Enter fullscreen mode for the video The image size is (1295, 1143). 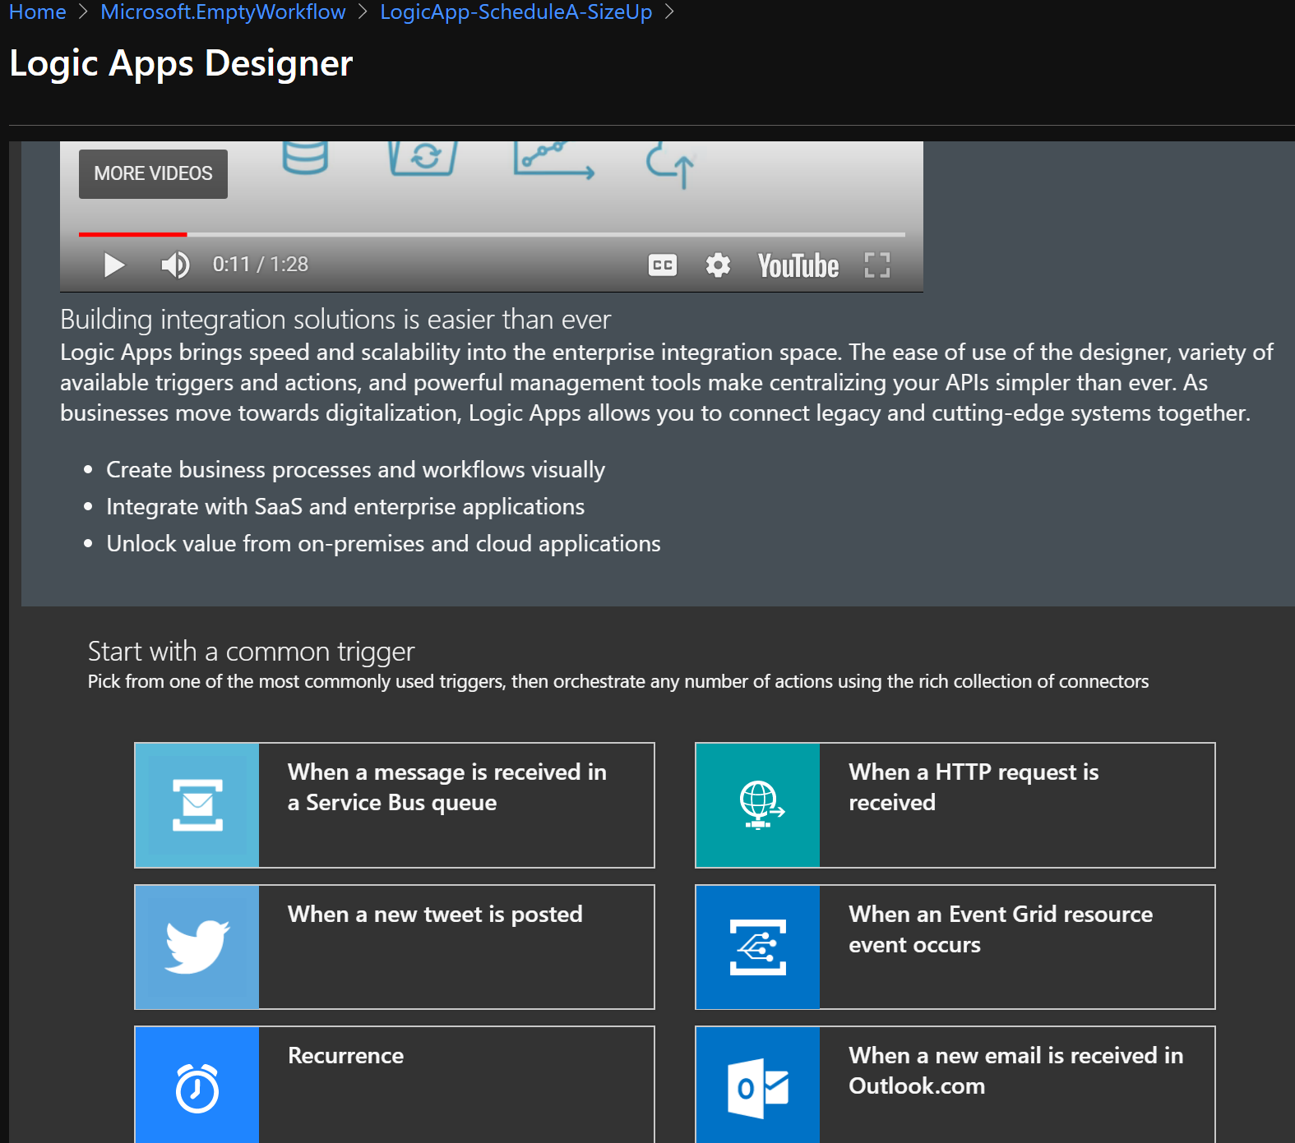pos(877,265)
